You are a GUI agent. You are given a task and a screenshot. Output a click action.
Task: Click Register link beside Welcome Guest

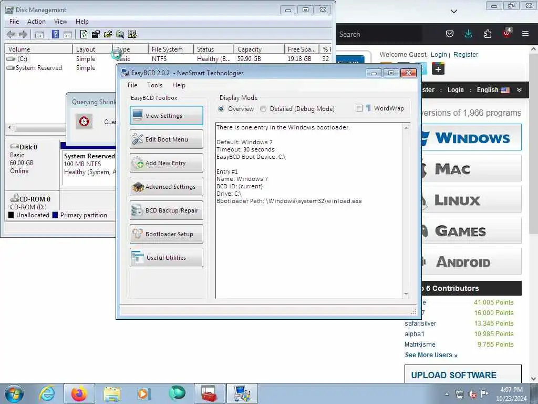tap(465, 54)
